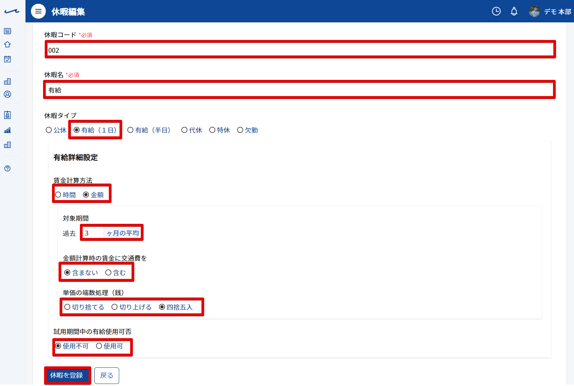Open the hamburger menu button

38,11
